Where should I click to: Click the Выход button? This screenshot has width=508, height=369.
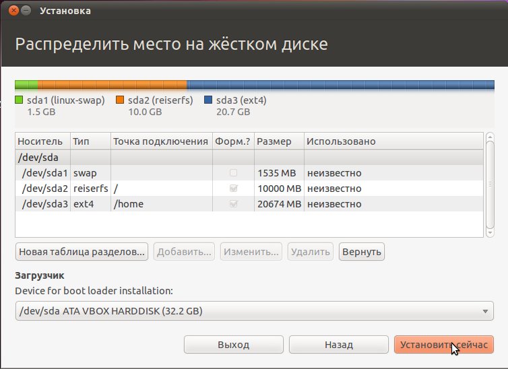click(234, 344)
